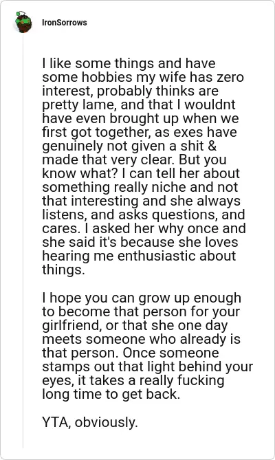Image resolution: width=275 pixels, height=460 pixels.
Task: Click the line starting 'I hope you can grow'
Action: (x=142, y=298)
